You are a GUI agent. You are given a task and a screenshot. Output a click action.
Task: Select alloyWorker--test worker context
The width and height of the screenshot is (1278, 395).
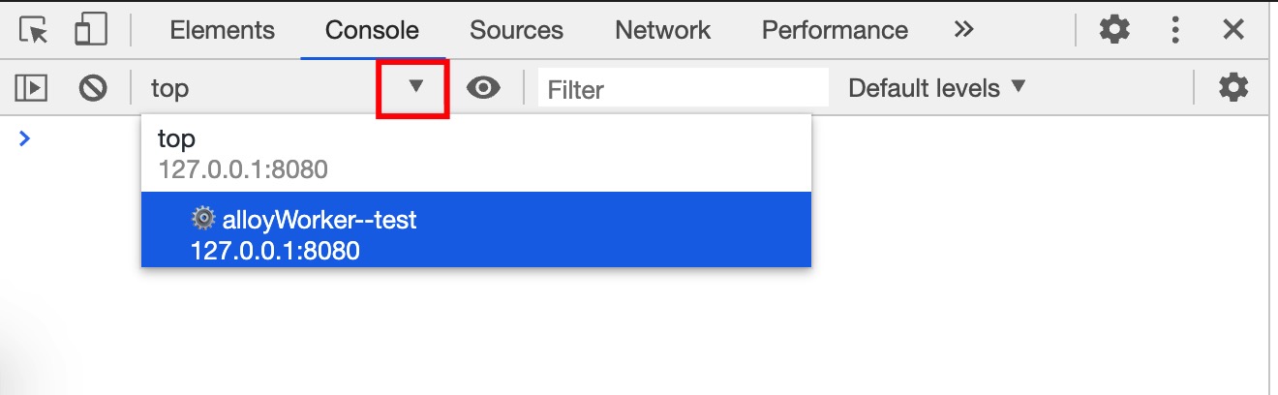click(476, 233)
